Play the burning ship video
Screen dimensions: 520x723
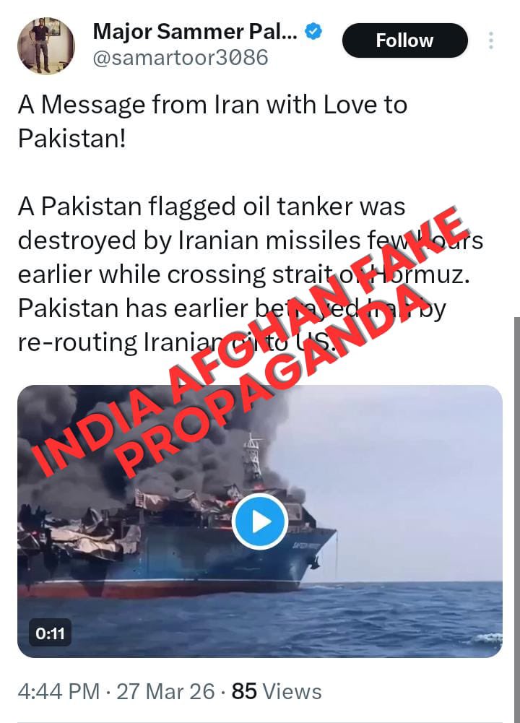(x=260, y=521)
